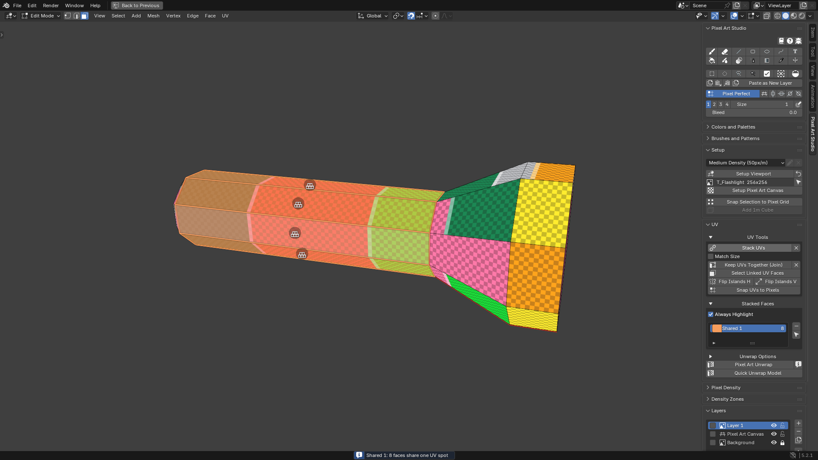Select the Text tool

[795, 52]
